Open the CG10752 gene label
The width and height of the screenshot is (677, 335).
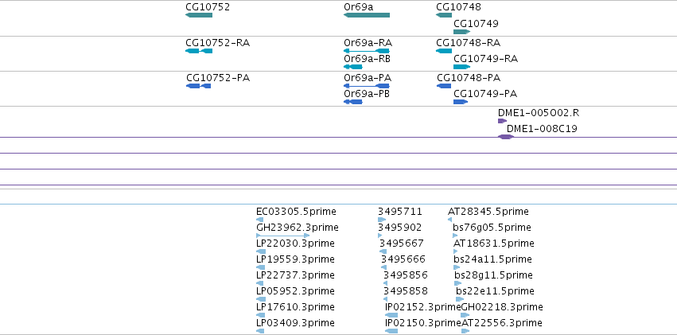[x=208, y=7]
